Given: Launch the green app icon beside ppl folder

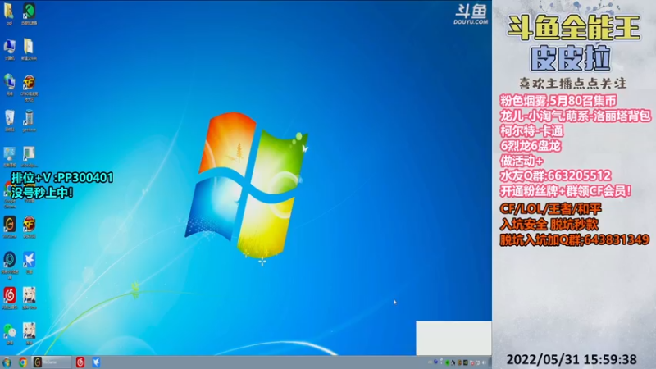Looking at the screenshot, I should click(x=29, y=11).
